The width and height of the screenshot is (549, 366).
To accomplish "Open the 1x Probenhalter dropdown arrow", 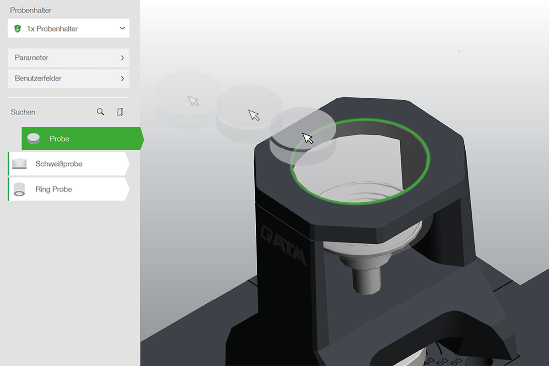I will (x=122, y=28).
